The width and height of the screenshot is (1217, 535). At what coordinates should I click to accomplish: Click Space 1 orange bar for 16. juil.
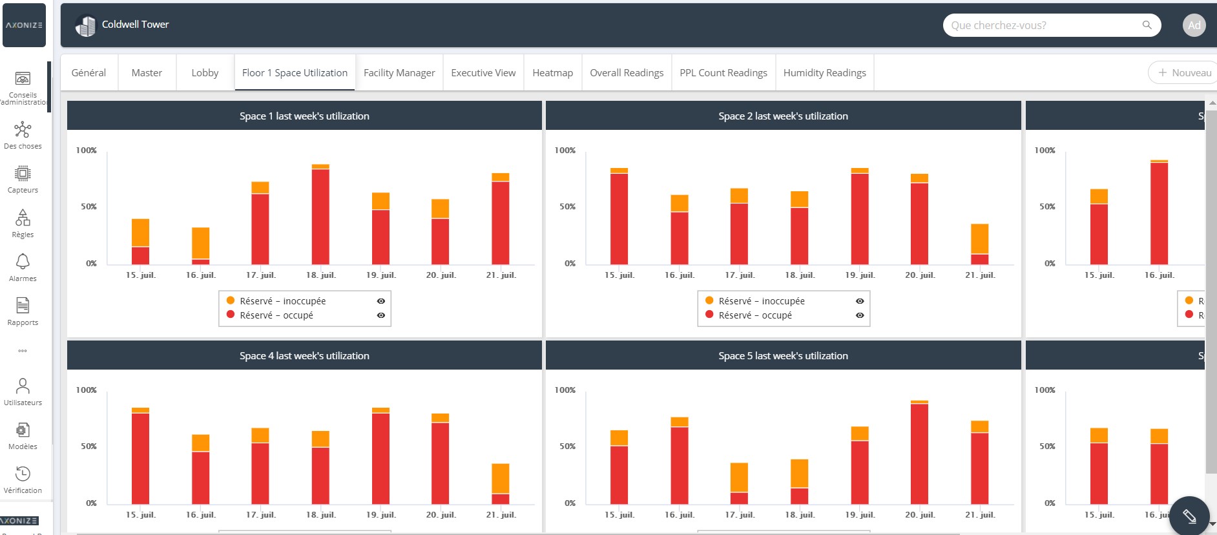point(200,243)
